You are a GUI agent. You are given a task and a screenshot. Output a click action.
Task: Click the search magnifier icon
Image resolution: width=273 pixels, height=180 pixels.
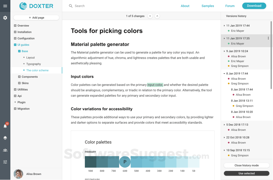coord(71,6)
